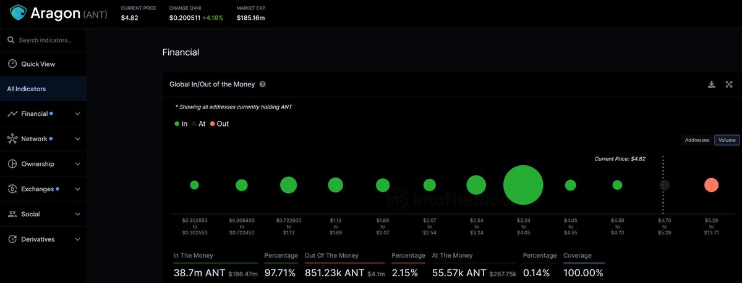742x283 pixels.
Task: Expand the Social sidebar section
Action: tap(77, 214)
